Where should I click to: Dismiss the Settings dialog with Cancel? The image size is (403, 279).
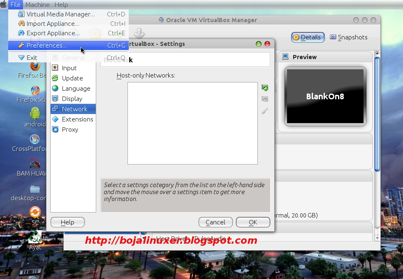[x=215, y=222]
